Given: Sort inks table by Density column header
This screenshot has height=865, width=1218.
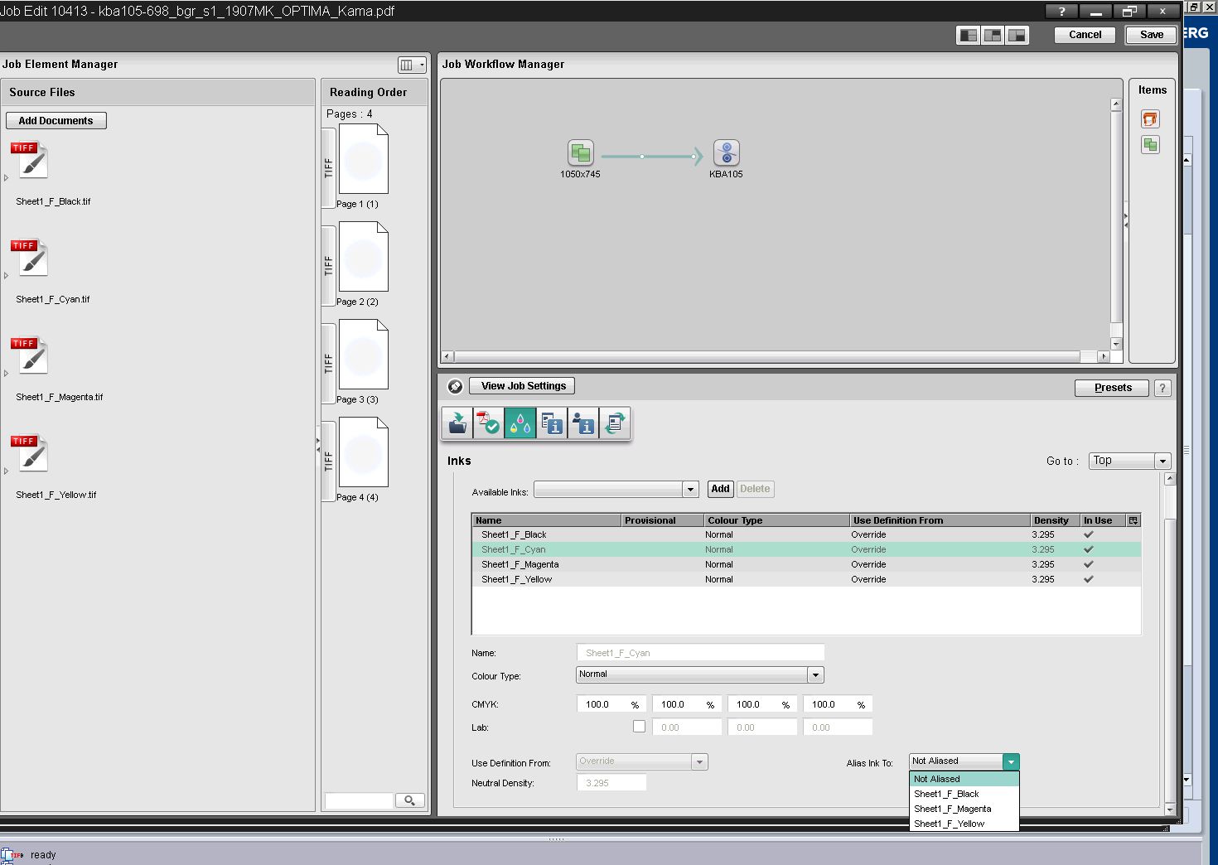Looking at the screenshot, I should (x=1055, y=520).
